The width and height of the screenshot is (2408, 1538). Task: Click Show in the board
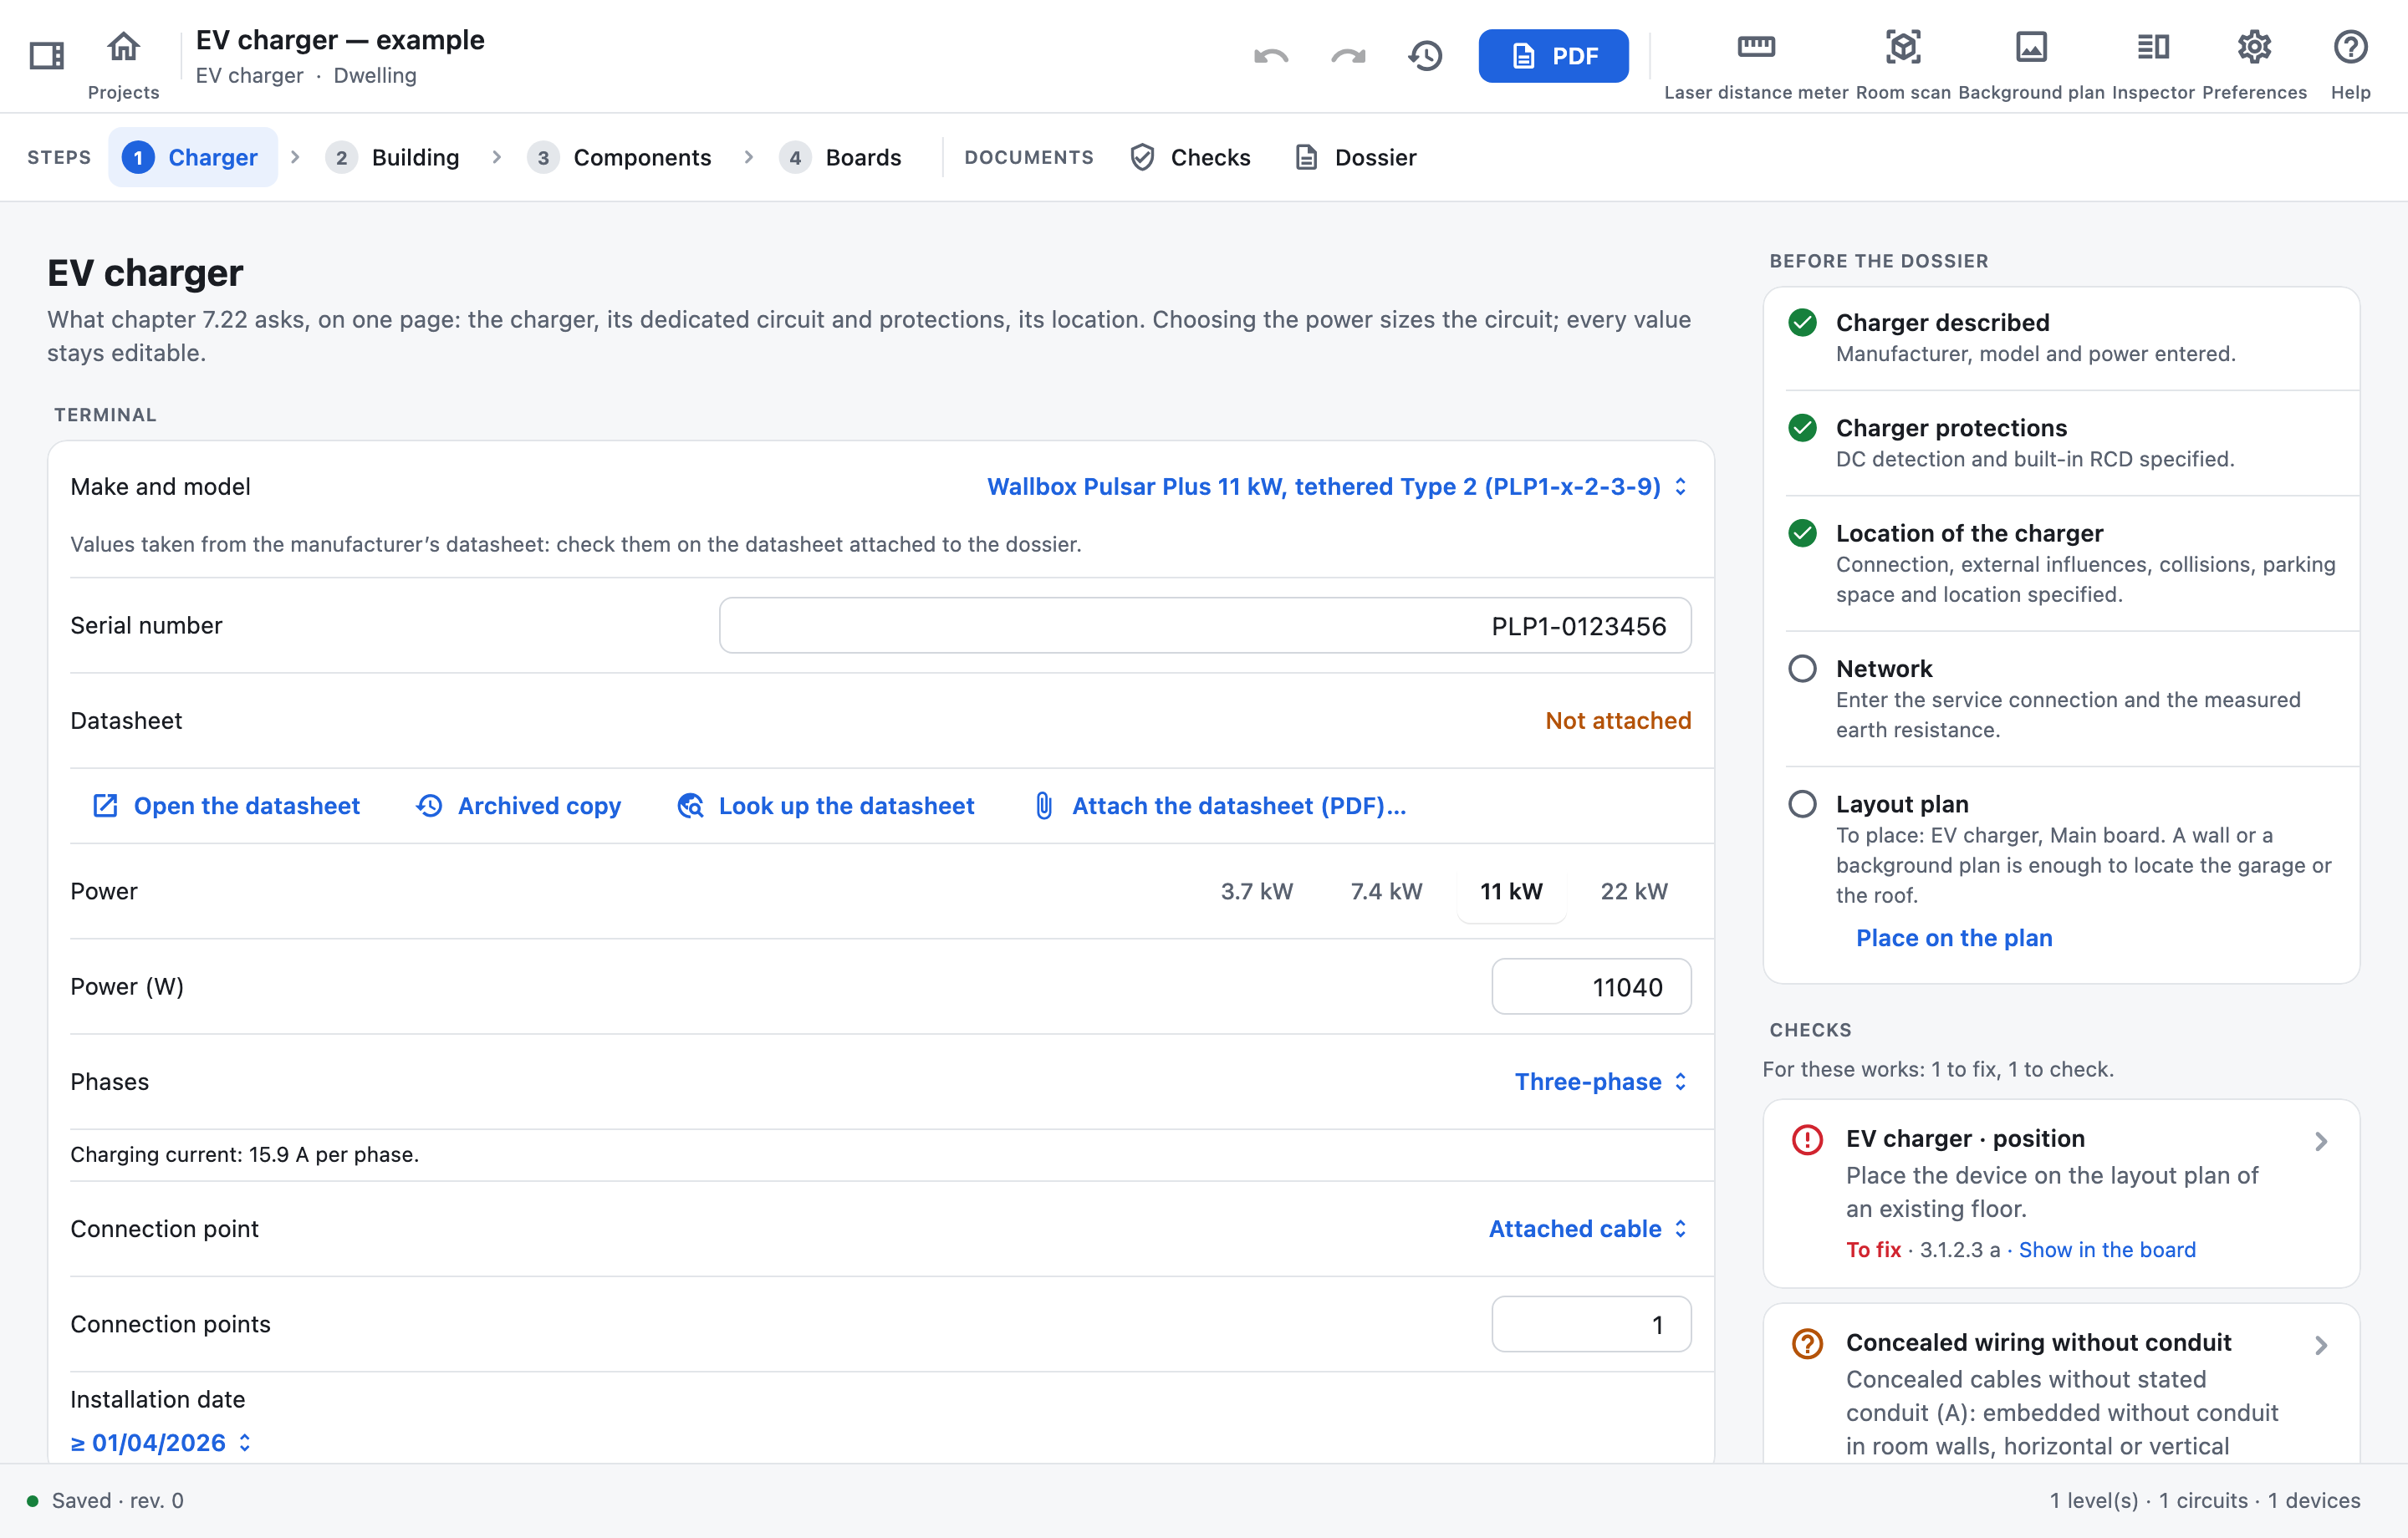point(2107,1250)
